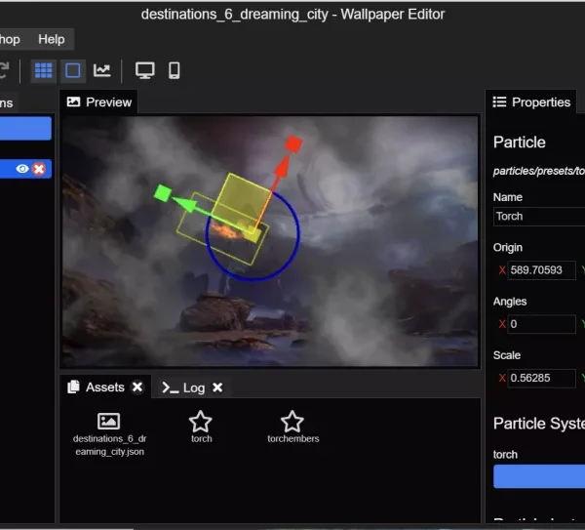Click the Origin X value field
This screenshot has height=530, width=585.
coord(542,270)
